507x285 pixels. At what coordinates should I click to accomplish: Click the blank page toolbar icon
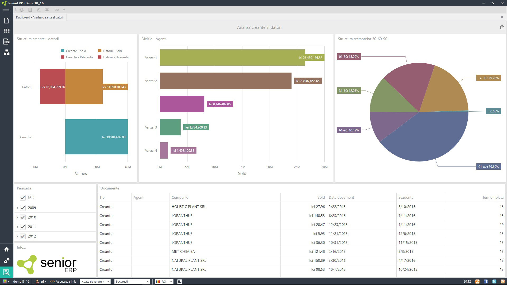pyautogui.click(x=30, y=10)
